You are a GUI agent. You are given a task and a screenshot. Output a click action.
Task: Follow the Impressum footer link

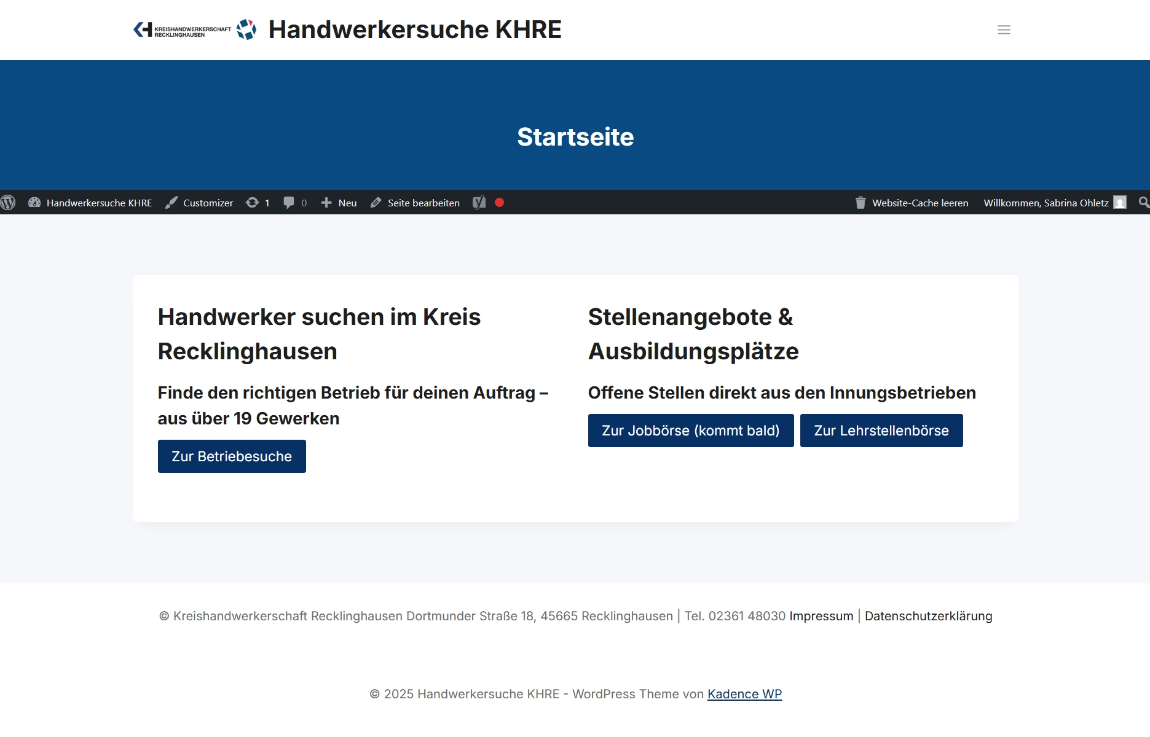(821, 616)
